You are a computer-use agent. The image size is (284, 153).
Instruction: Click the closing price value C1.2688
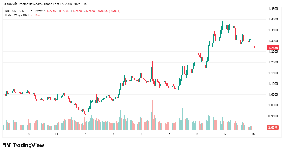(x=89, y=11)
